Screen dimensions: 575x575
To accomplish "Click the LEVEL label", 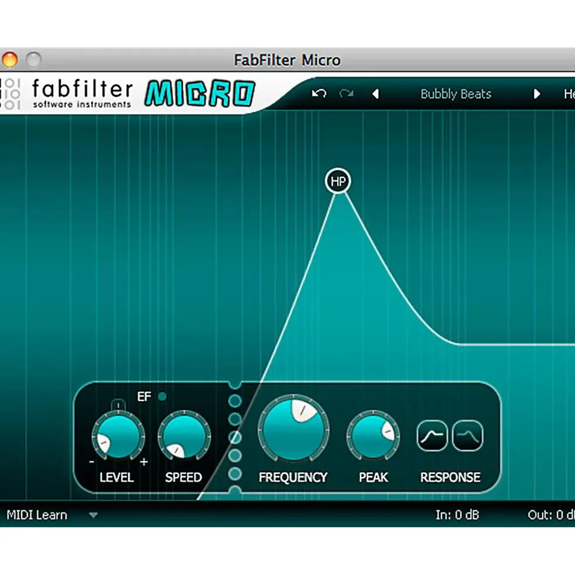I will (116, 477).
